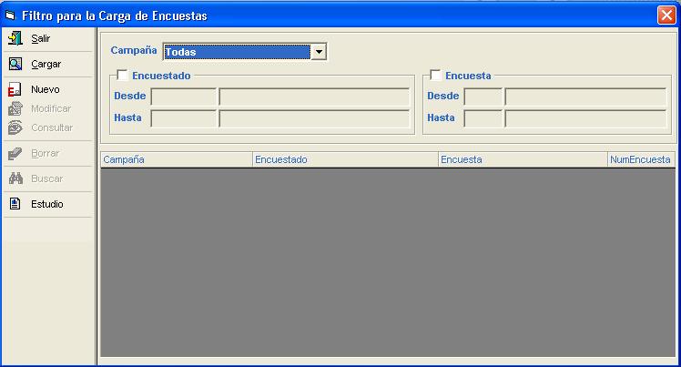
Task: Click the Consultar eye icon
Action: click(15, 127)
